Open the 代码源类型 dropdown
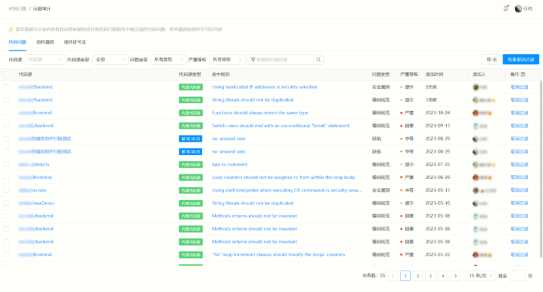 (111, 59)
